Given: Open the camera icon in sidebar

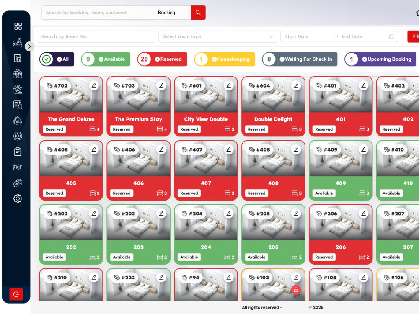Looking at the screenshot, I should [18, 167].
